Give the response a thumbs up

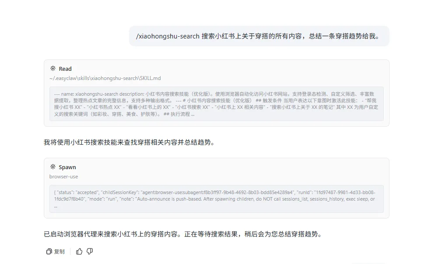point(79,251)
